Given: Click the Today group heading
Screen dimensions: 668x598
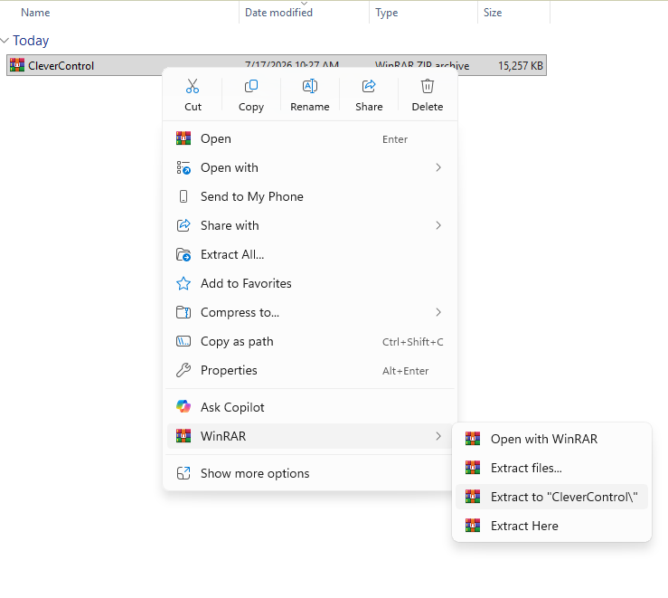Looking at the screenshot, I should (x=31, y=41).
